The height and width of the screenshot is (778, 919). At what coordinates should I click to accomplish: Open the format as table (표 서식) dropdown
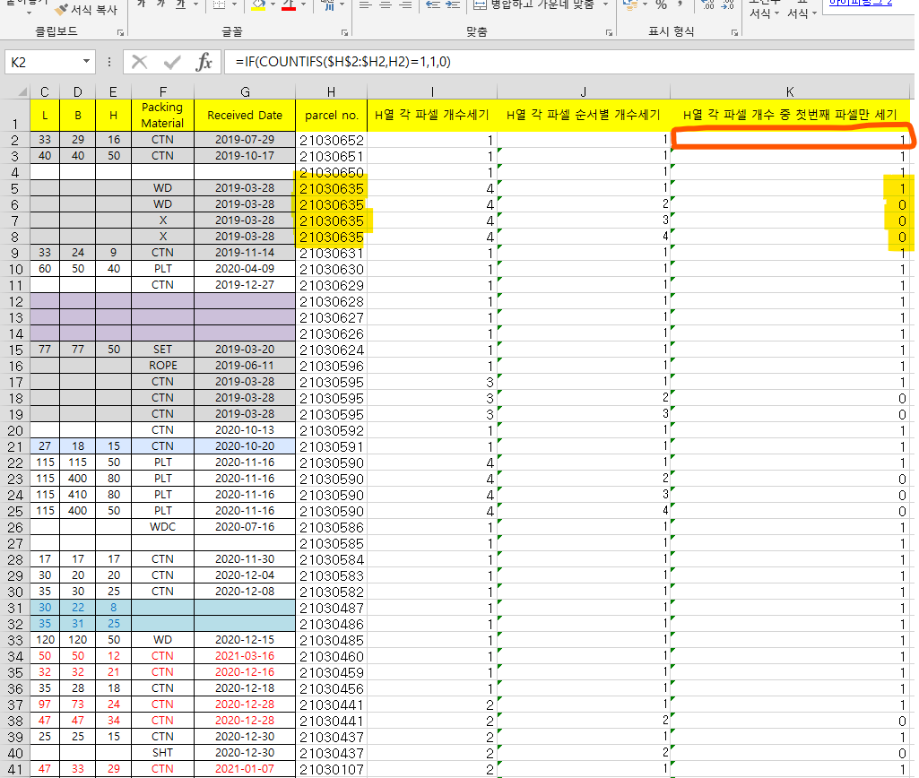click(802, 9)
